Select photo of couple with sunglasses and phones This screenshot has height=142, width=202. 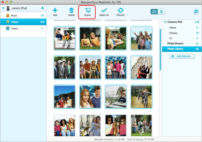[x=116, y=126]
